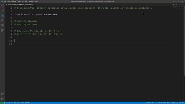
Task: Change the CRLF end of line sequence
Action: (x=164, y=103)
